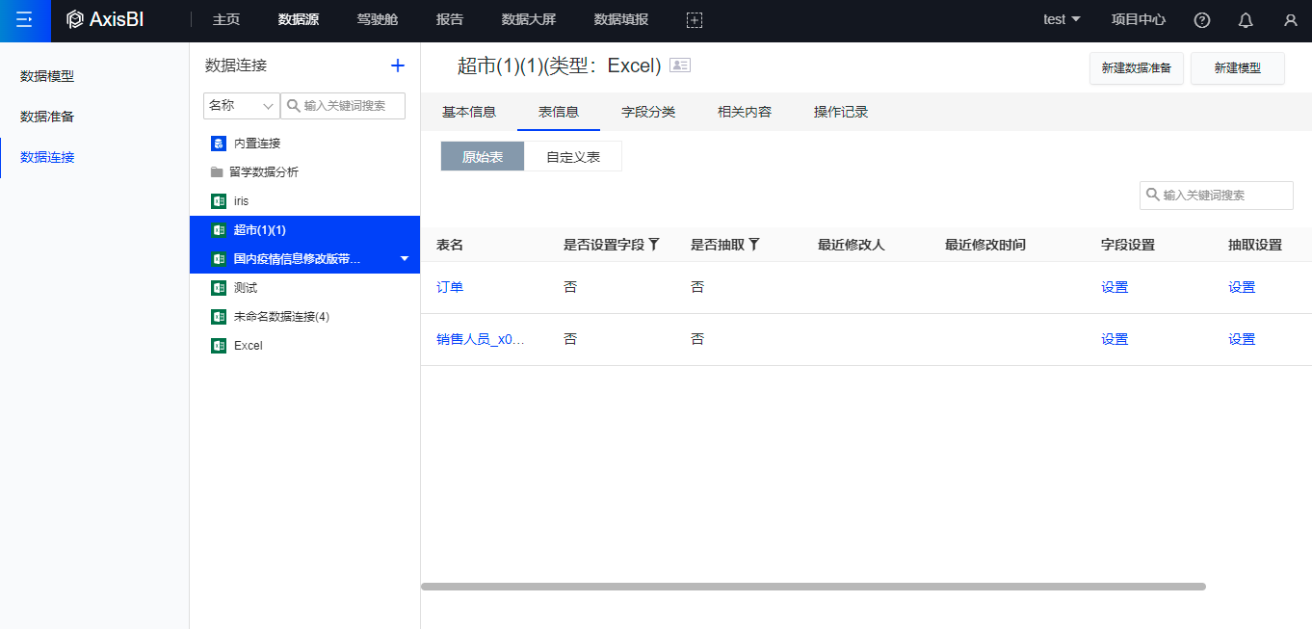Add a new data connection with plus icon
Viewport: 1312px width, 629px height.
pos(398,66)
